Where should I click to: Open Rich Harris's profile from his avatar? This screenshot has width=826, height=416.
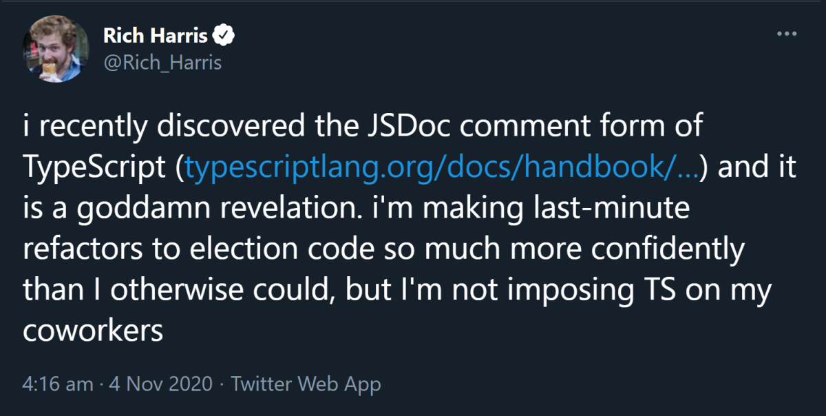coord(55,48)
